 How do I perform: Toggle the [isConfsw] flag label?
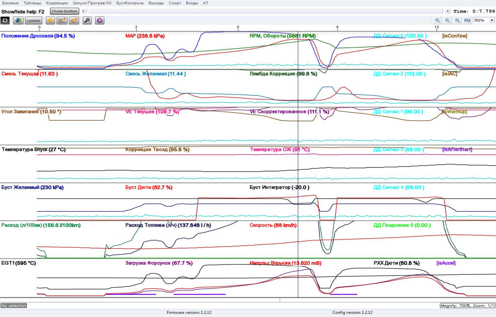tap(454, 36)
